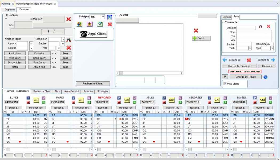Viewport: 280px width, 160px height.
Task: Go to next week with the Semaine 40 arrow
Action: 273,60
